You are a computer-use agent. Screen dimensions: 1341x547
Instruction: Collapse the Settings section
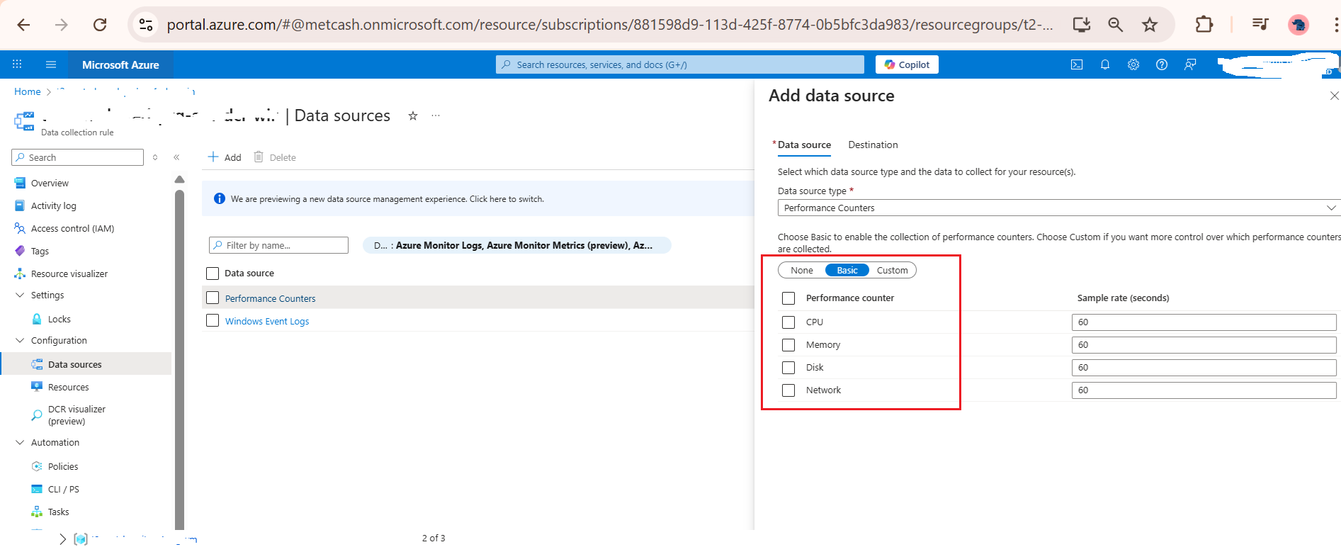[20, 295]
